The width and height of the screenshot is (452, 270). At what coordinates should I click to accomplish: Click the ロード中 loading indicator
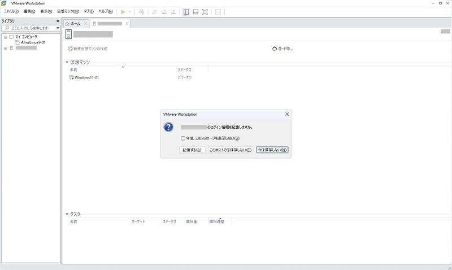tap(282, 49)
